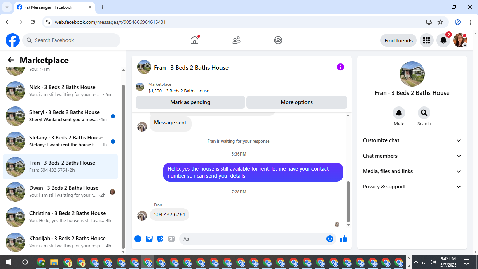
Task: Attach a photo with the image icon
Action: [149, 239]
